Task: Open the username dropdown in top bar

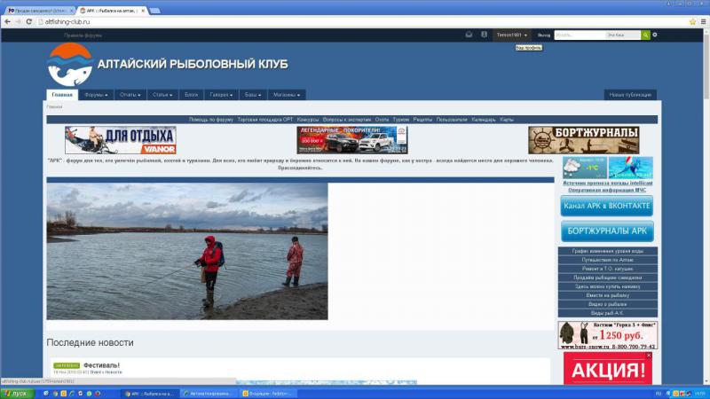Action: pyautogui.click(x=512, y=35)
